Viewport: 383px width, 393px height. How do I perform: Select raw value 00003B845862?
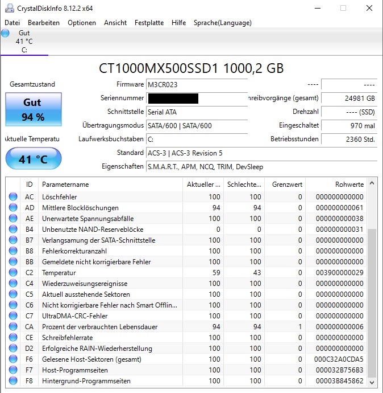339,381
